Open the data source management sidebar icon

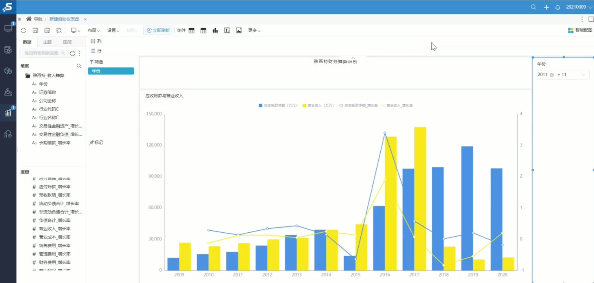[8, 50]
